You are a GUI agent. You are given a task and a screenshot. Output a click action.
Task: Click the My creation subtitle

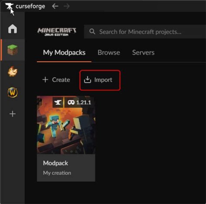57,173
